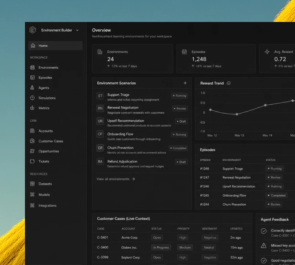The height and width of the screenshot is (265, 295).
Task: Open the Datasets icon under Resources
Action: pyautogui.click(x=32, y=184)
